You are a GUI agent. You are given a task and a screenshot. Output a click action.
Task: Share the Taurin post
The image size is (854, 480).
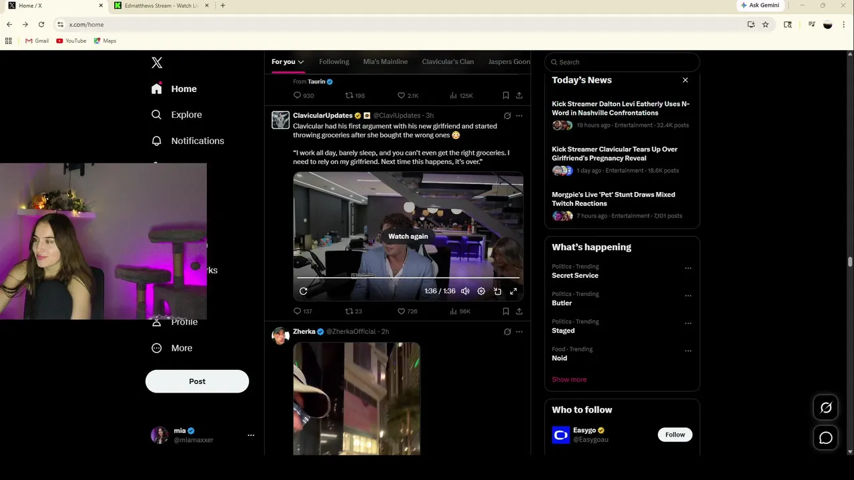pyautogui.click(x=519, y=95)
